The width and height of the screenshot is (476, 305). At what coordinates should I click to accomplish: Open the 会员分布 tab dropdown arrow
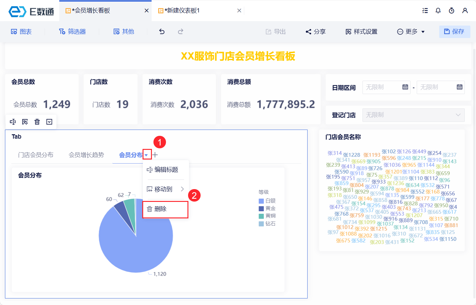point(146,155)
